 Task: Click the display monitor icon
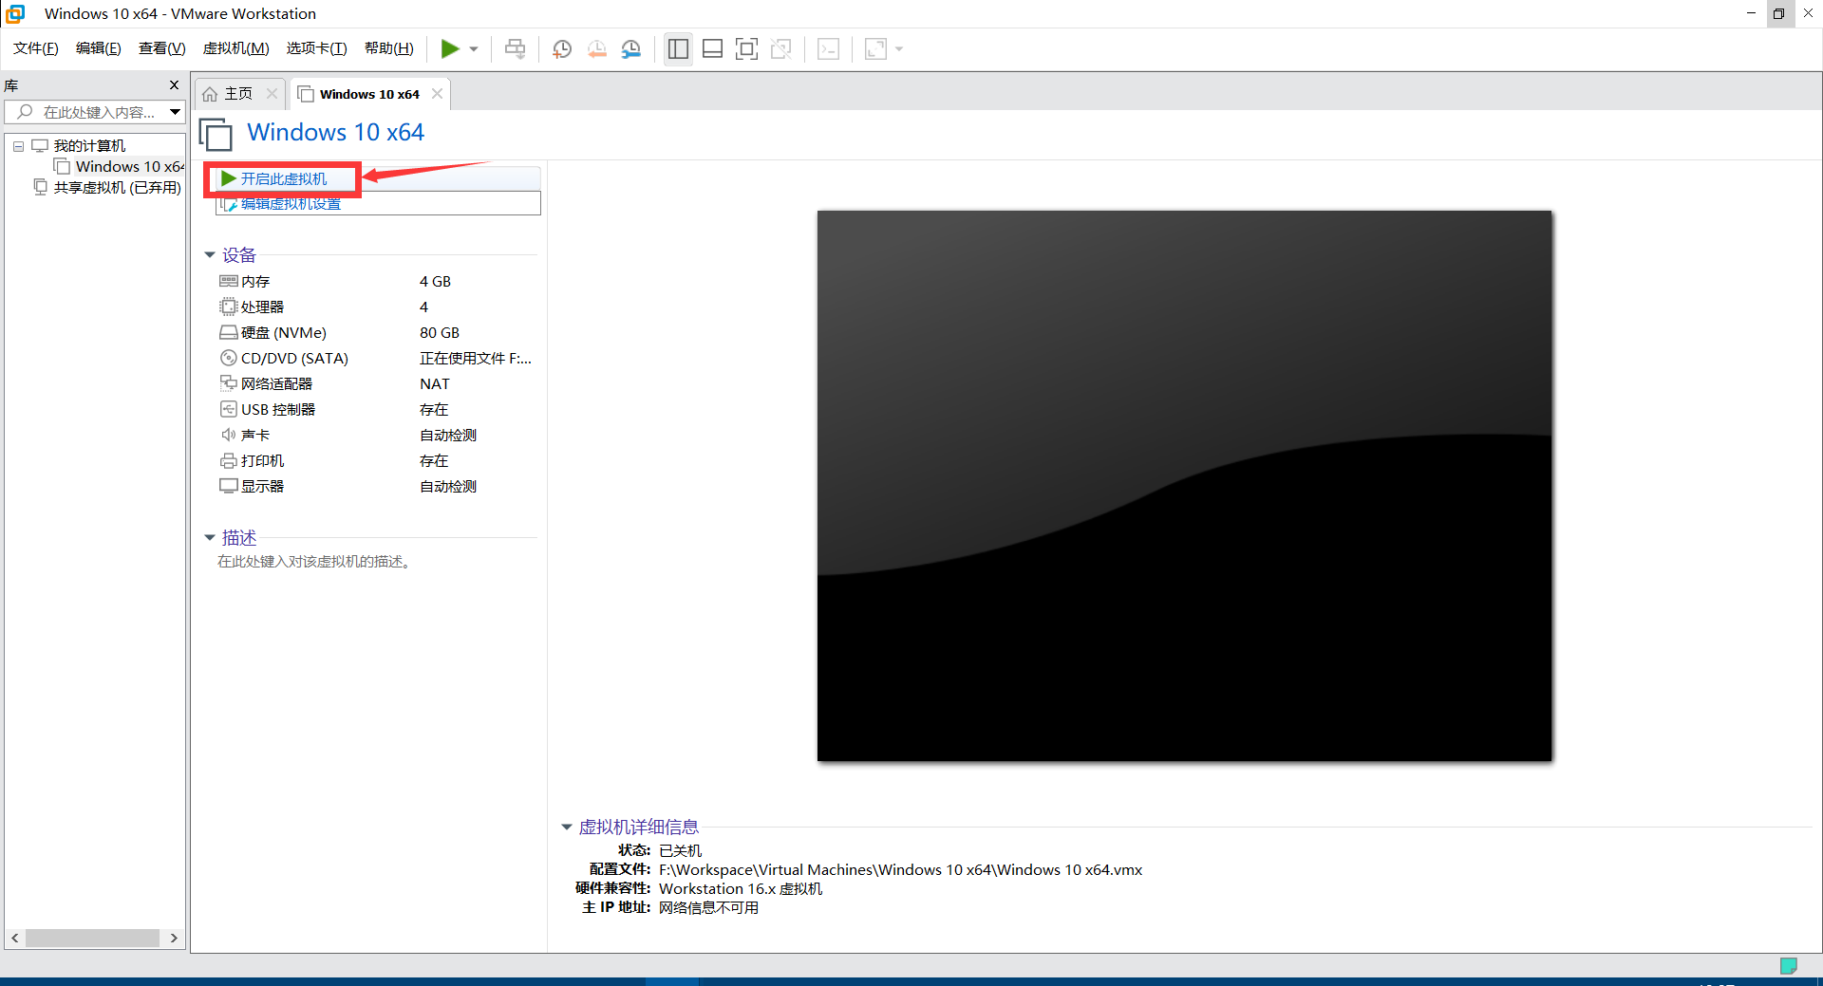[x=228, y=486]
